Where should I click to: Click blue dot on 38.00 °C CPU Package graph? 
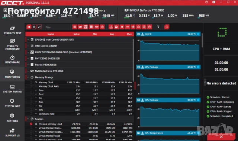[x=198, y=100]
